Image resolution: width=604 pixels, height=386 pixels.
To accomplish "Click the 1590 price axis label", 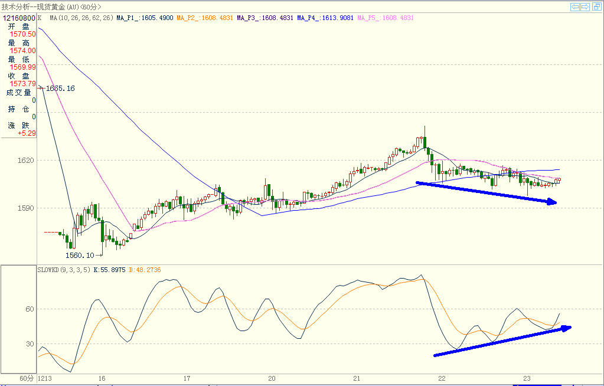I will click(26, 208).
